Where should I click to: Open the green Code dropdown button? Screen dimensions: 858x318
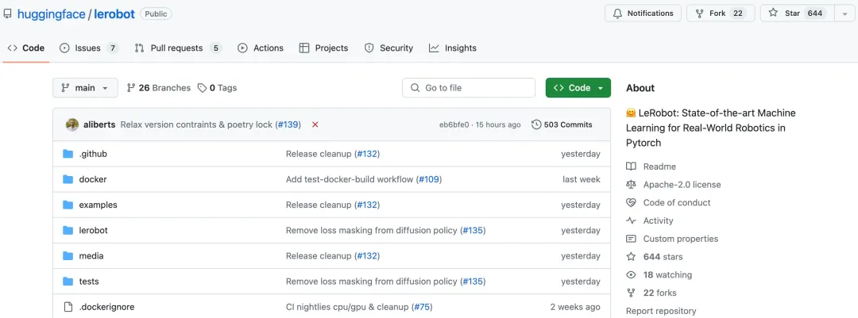tap(578, 88)
